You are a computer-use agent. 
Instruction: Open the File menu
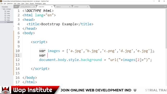2,3
